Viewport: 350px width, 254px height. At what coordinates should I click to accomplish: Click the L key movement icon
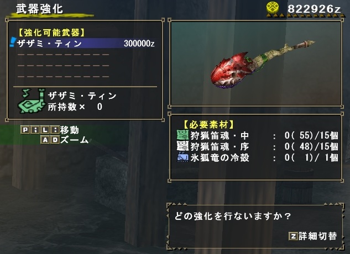click(x=45, y=130)
